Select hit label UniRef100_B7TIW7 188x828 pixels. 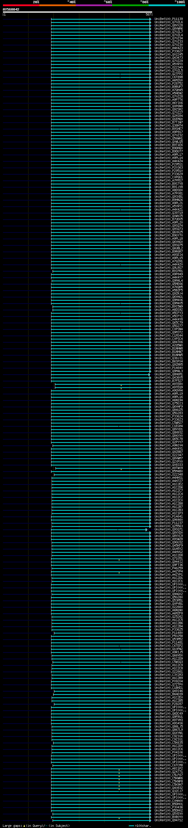click(x=168, y=122)
